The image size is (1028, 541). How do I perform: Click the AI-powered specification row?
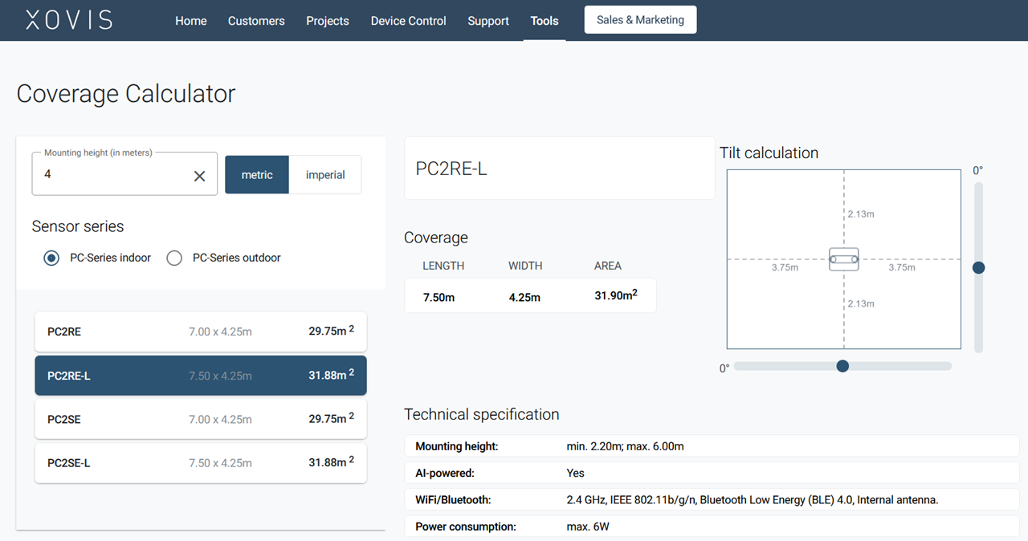click(712, 474)
